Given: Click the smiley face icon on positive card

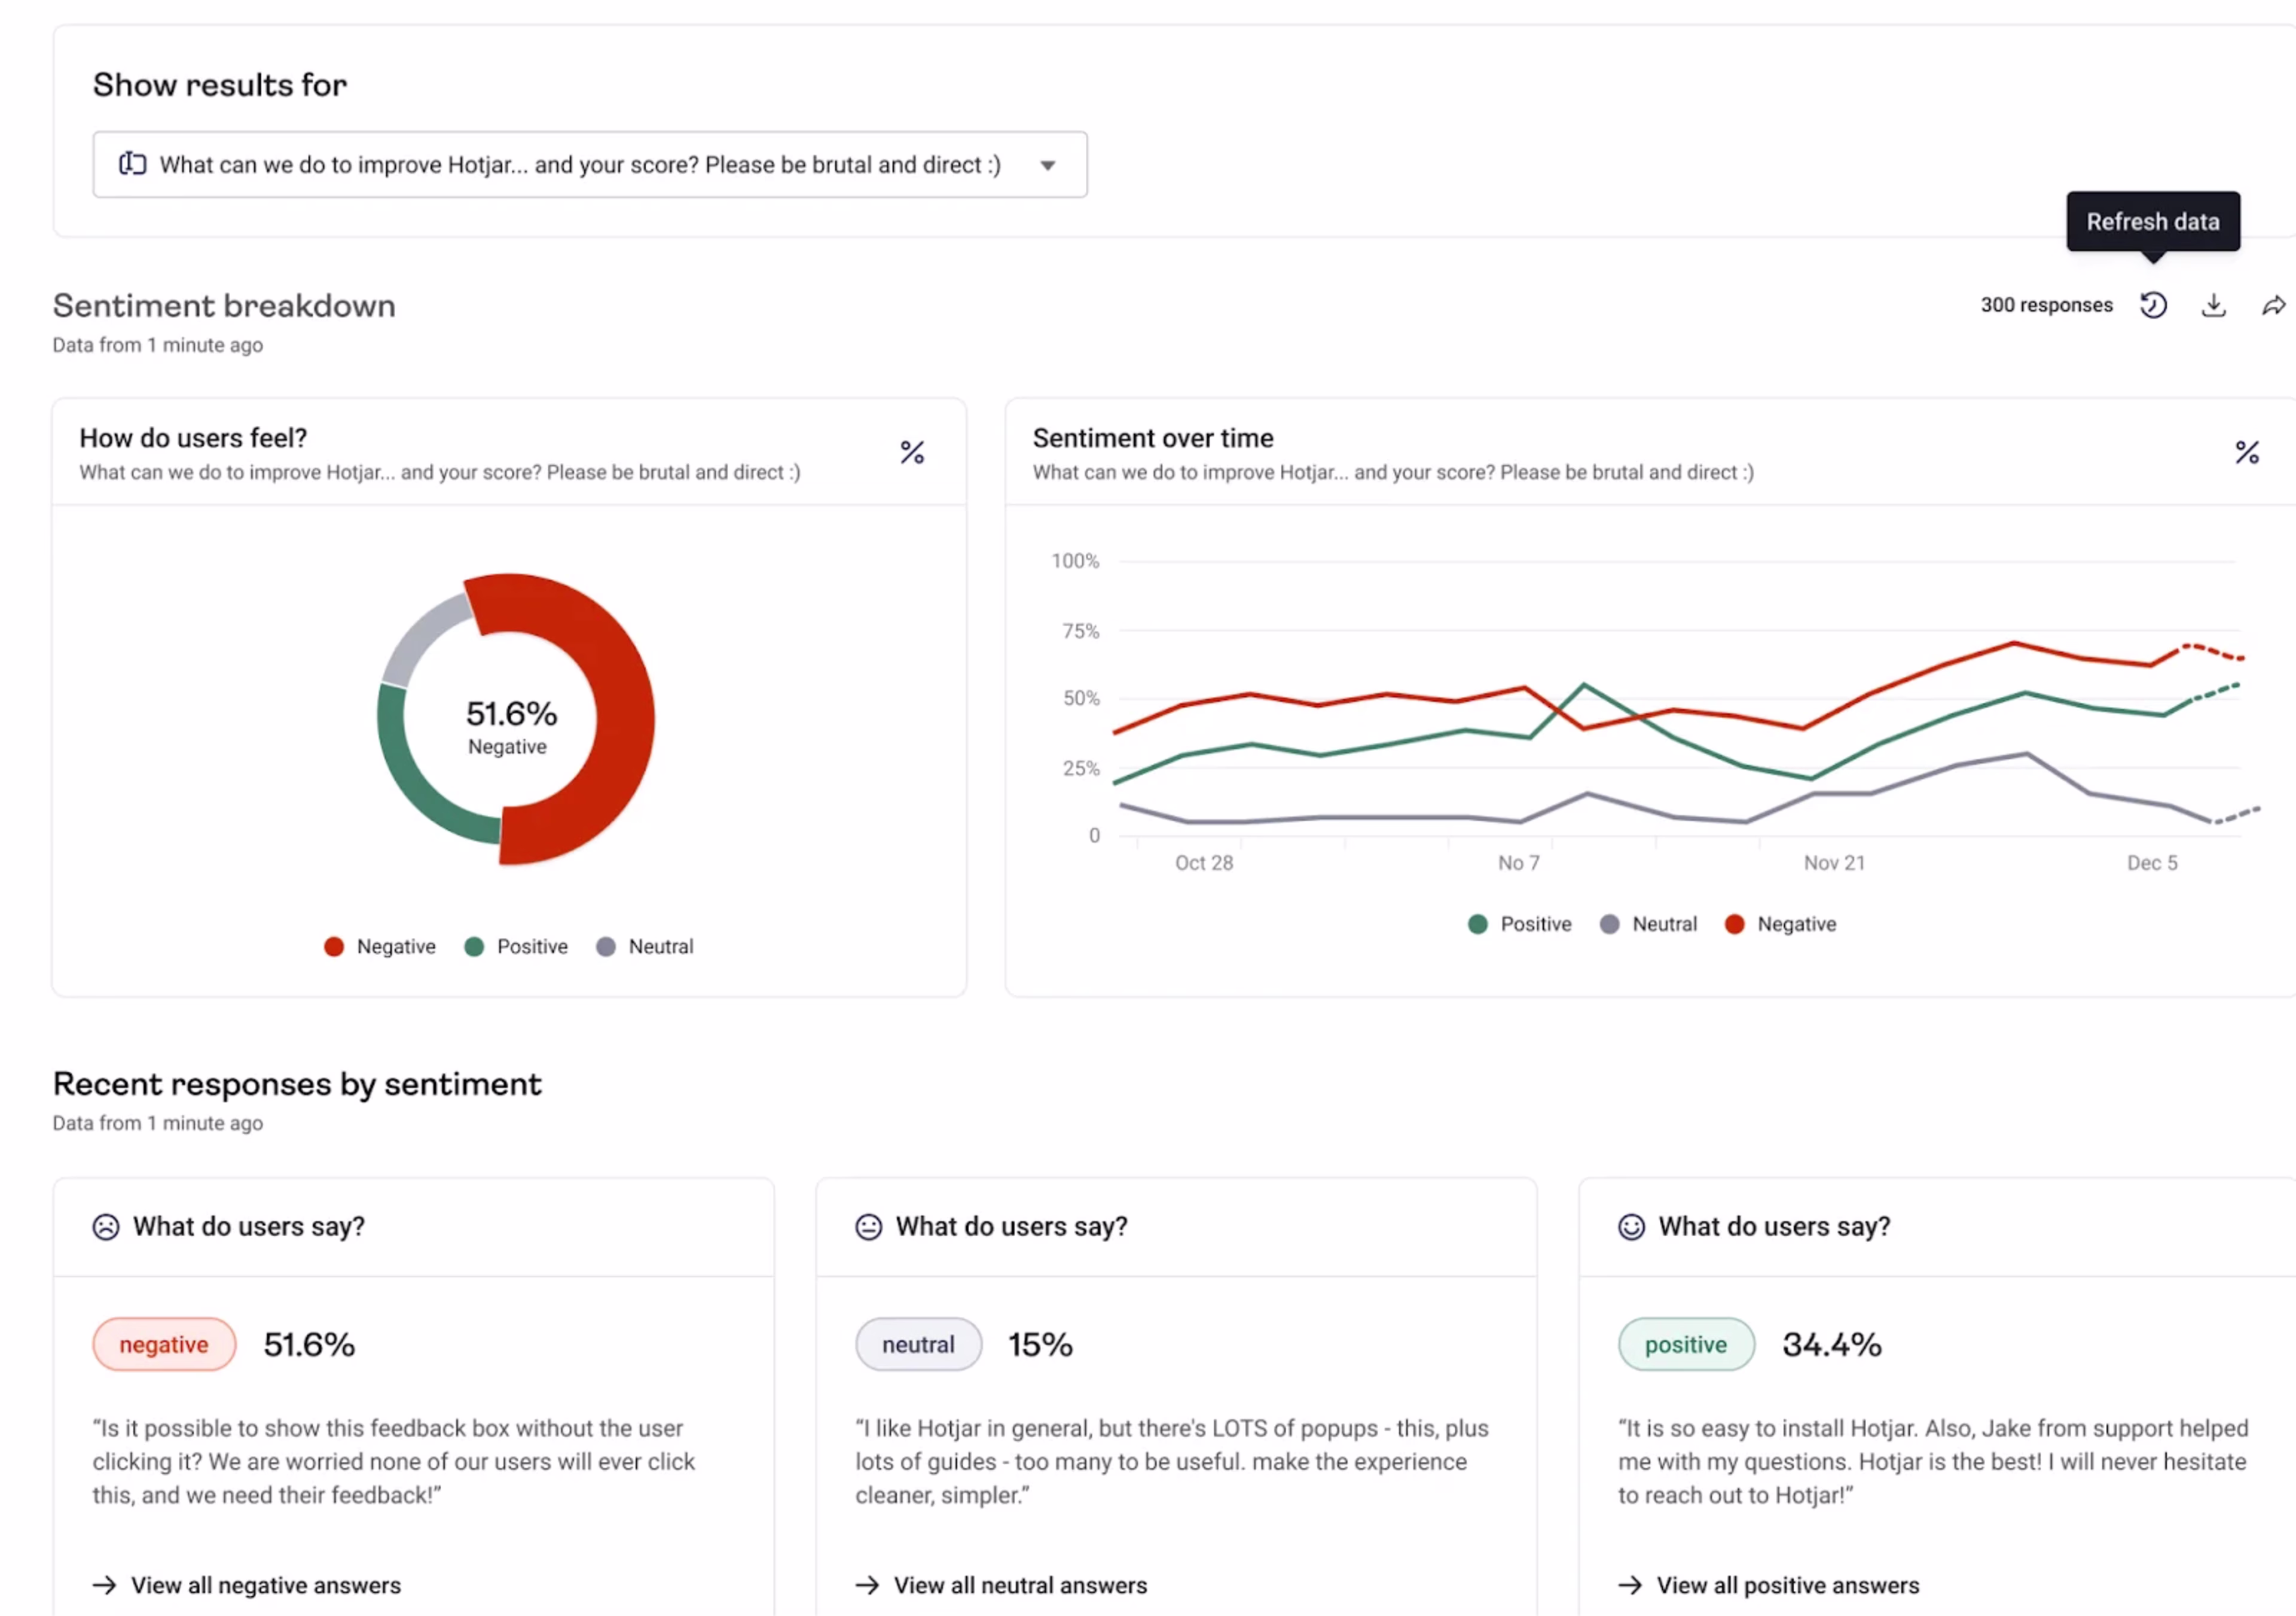Looking at the screenshot, I should click(1631, 1226).
